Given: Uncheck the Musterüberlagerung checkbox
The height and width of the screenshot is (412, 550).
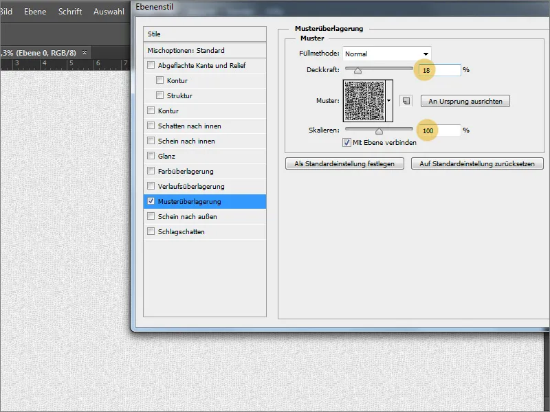Looking at the screenshot, I should click(151, 201).
